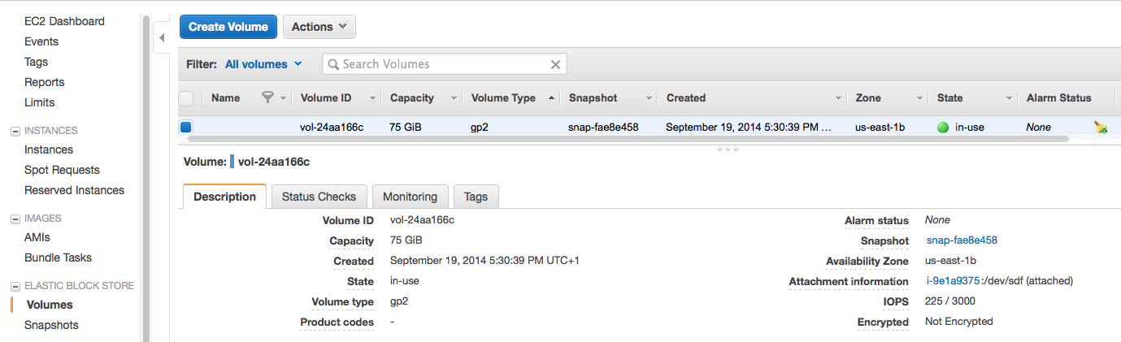The height and width of the screenshot is (342, 1121).
Task: Open the Monitoring tab
Action: click(x=410, y=197)
